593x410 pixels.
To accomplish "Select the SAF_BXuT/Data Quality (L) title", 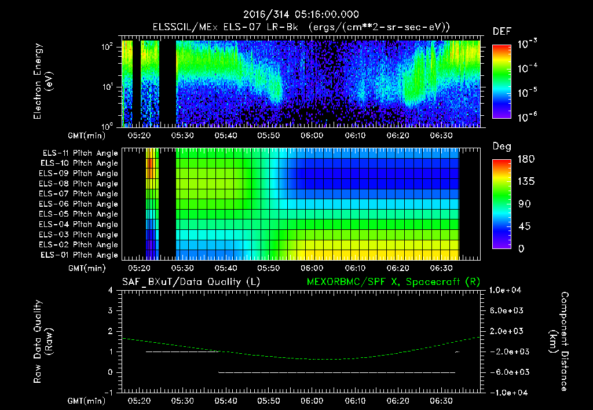I will point(191,282).
